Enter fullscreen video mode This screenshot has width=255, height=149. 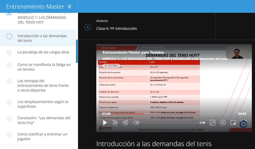[244, 123]
